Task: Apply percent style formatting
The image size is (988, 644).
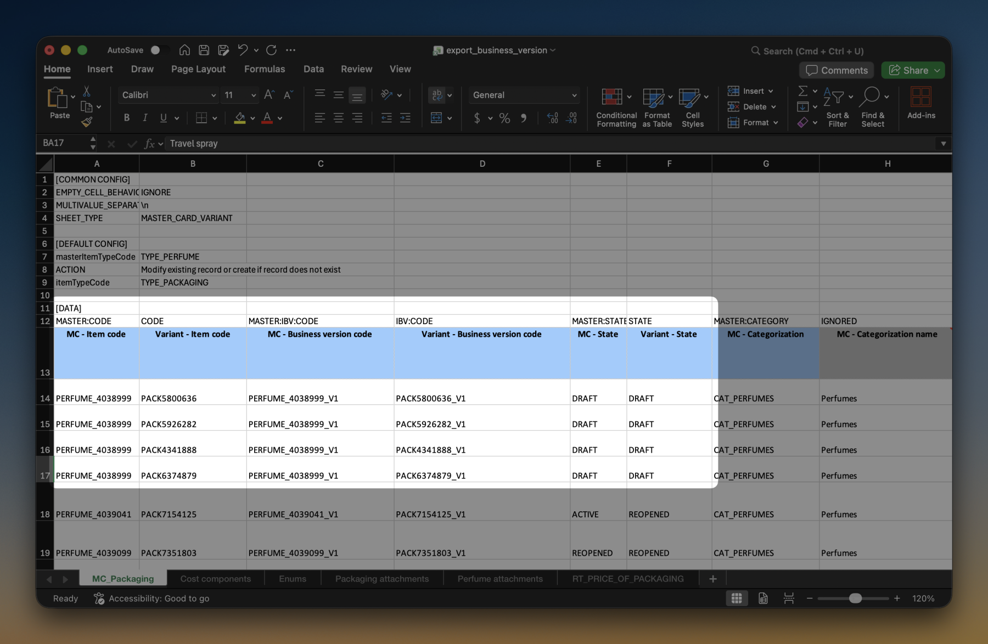Action: pos(504,118)
